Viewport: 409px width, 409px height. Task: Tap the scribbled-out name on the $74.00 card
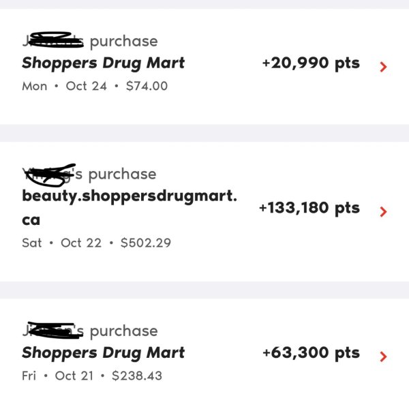pos(55,40)
